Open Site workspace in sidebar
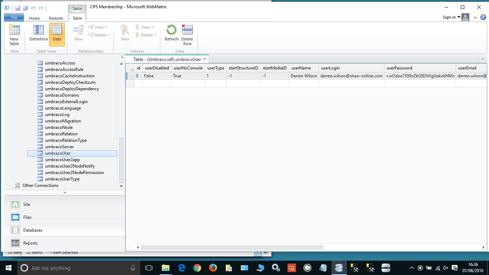Viewport: 489px width, 275px height. pos(26,204)
